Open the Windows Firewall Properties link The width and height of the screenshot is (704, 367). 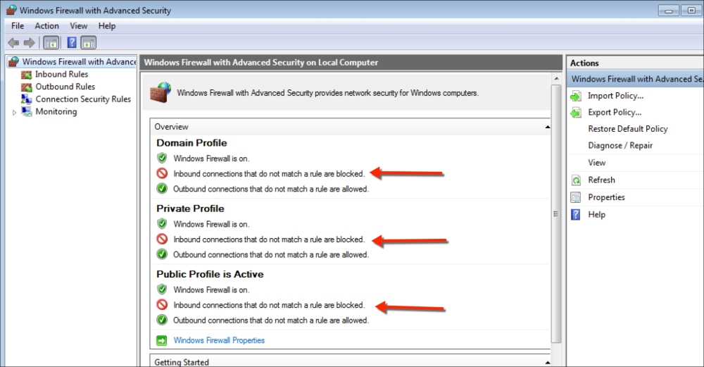(219, 340)
